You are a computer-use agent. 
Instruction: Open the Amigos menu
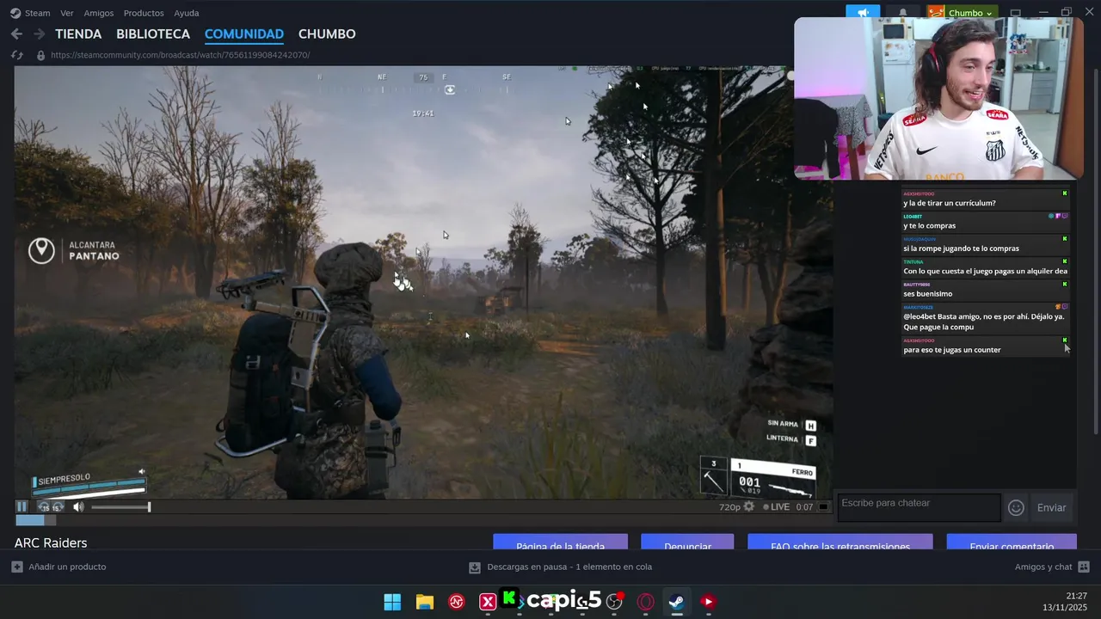[x=99, y=13]
